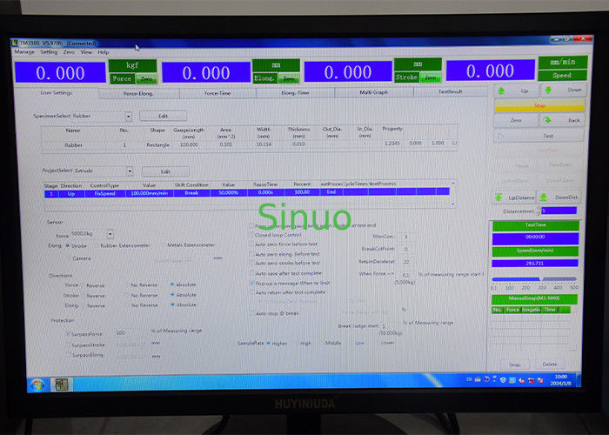Zero the Force reading
Viewport: 609px width, 435px height.
point(146,78)
